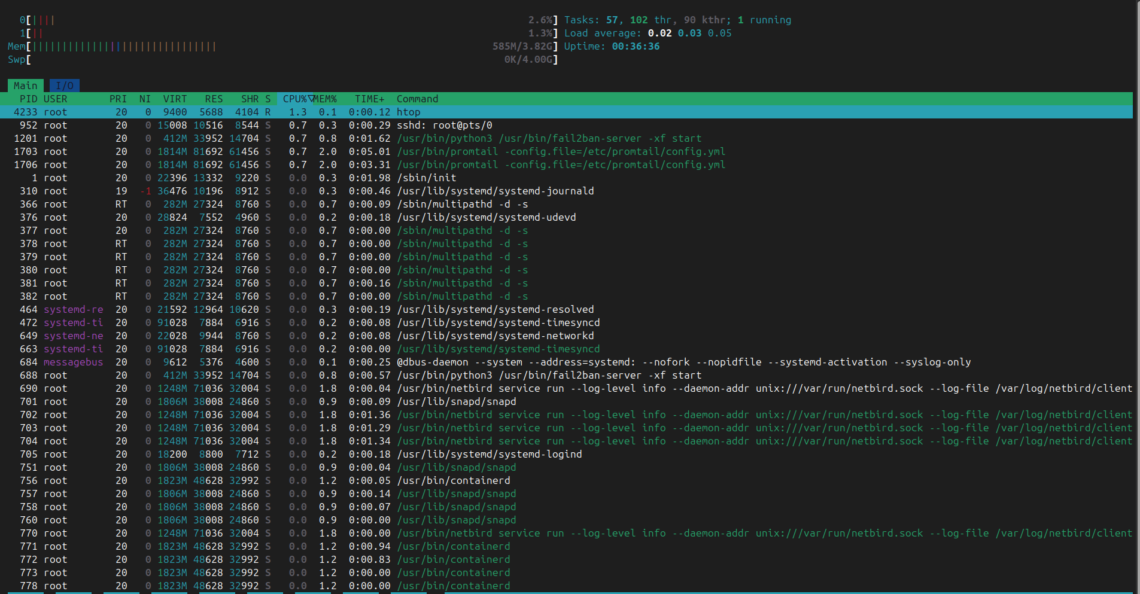Image resolution: width=1140 pixels, height=594 pixels.
Task: Sort by the MEM% column header
Action: click(x=325, y=99)
